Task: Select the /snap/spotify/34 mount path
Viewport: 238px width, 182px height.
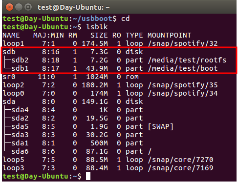Action: [183, 93]
